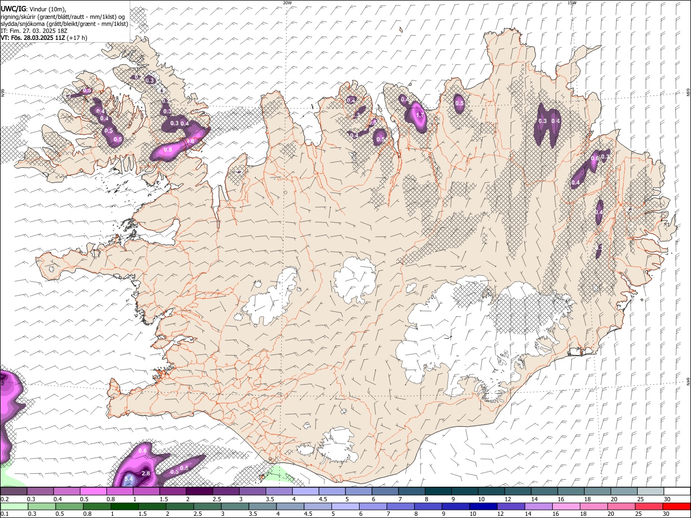This screenshot has height=518, width=691.
Task: Click the 66N latitude label on right edge
Action: point(688,93)
